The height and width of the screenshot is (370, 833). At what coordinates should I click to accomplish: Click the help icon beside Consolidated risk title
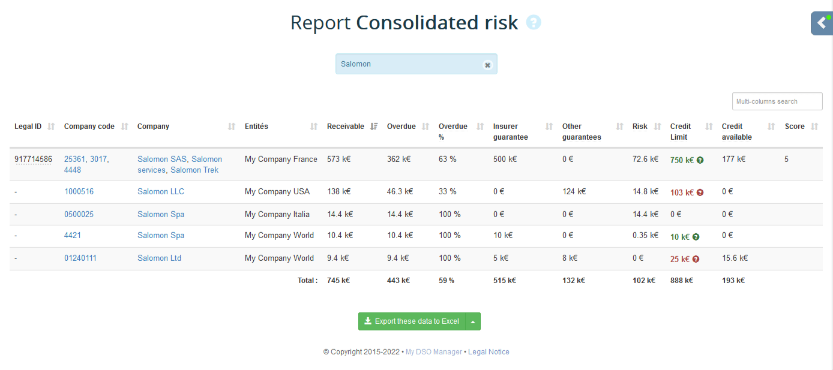click(x=533, y=23)
